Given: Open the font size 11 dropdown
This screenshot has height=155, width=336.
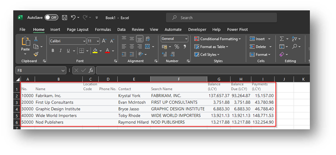Looking at the screenshot, I should tap(98, 41).
